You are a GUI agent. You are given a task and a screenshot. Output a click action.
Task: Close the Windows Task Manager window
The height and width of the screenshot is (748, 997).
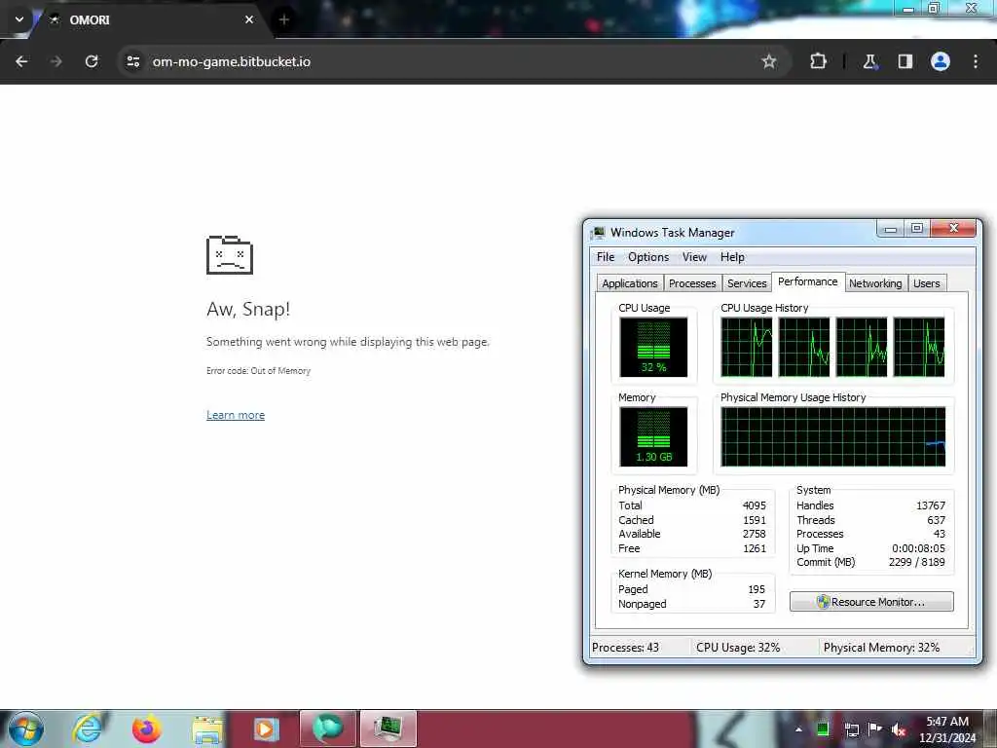pyautogui.click(x=953, y=229)
